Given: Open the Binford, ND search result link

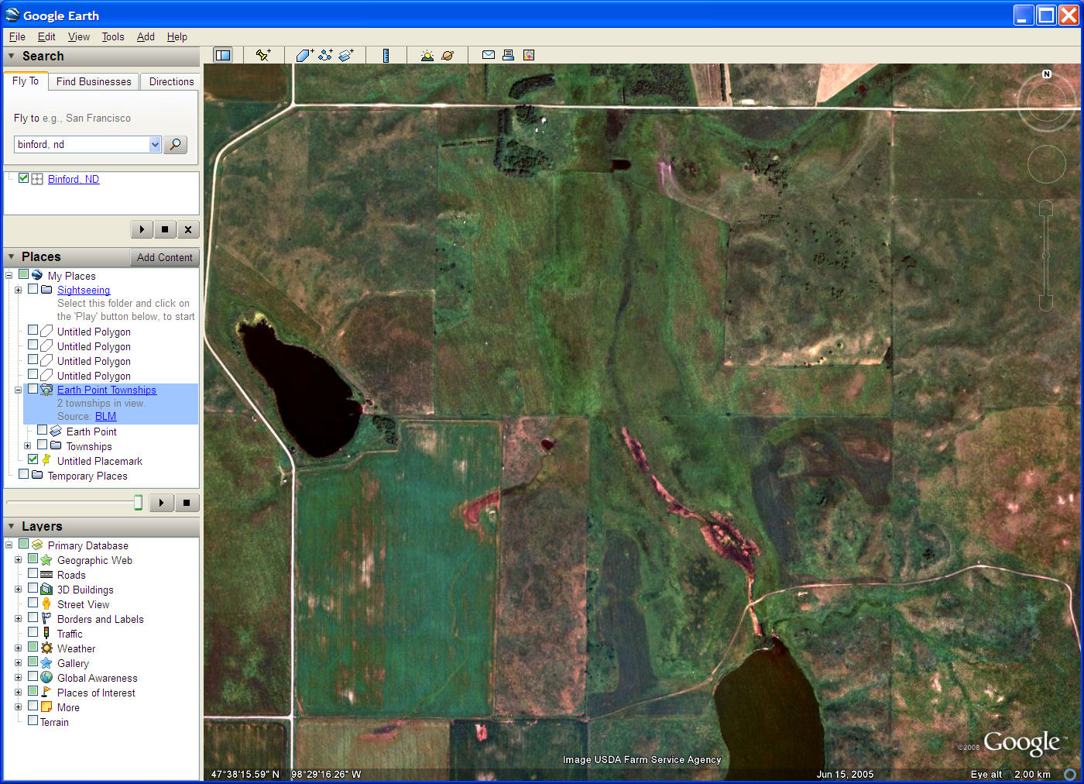Looking at the screenshot, I should pos(74,179).
